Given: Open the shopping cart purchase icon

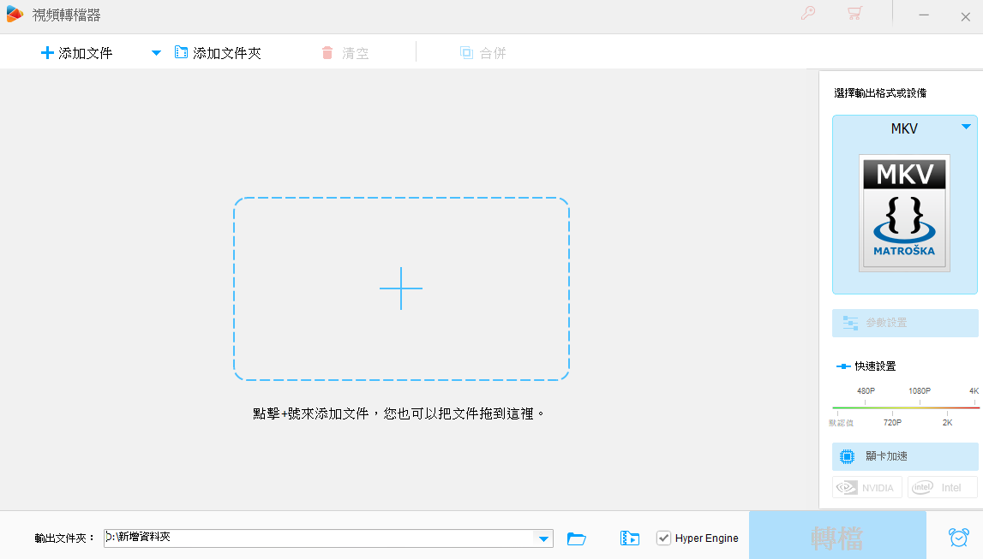Looking at the screenshot, I should 854,14.
